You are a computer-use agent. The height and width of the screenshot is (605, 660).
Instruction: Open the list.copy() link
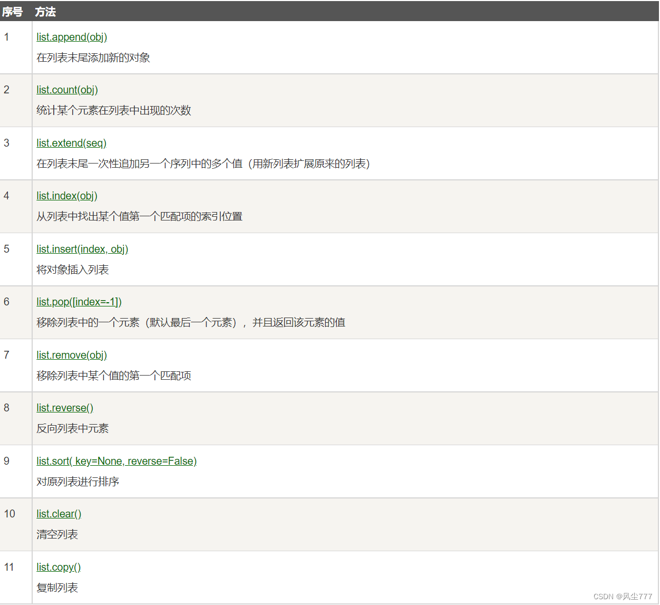[59, 568]
